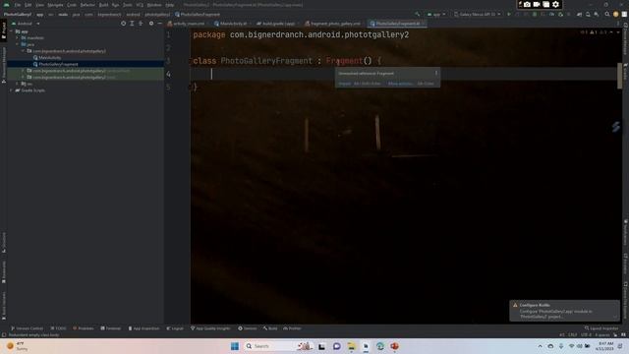
Task: Click video record icon in capture overlay
Action: coord(537,4)
